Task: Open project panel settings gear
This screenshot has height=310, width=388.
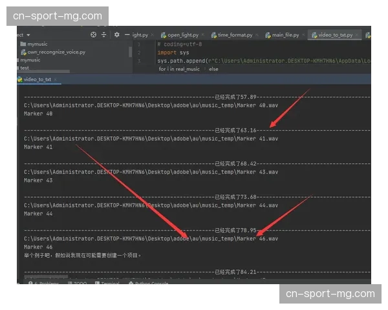Action: coord(116,35)
